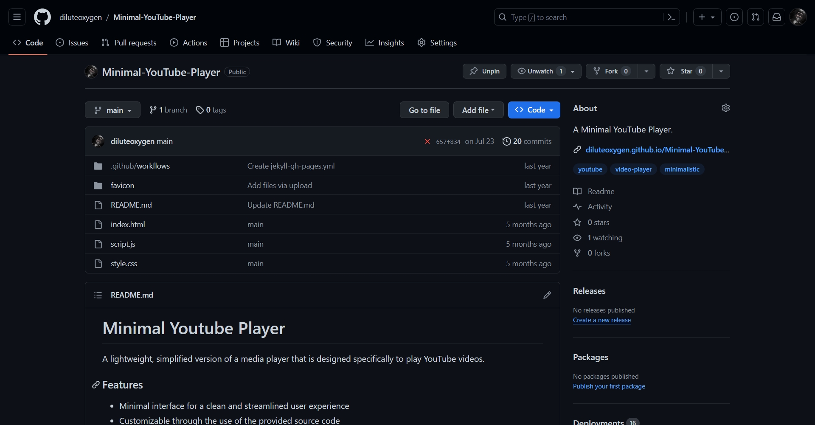Screen dimensions: 815x425
Task: Click Publish your first package link
Action: pyautogui.click(x=609, y=386)
